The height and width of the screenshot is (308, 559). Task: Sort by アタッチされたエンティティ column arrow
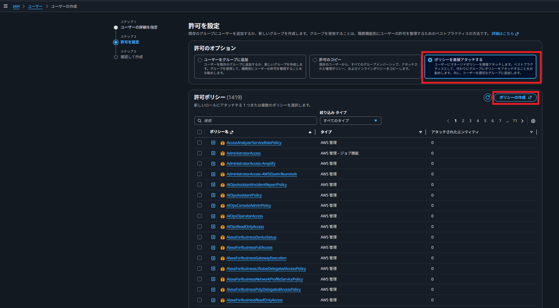tap(531, 132)
